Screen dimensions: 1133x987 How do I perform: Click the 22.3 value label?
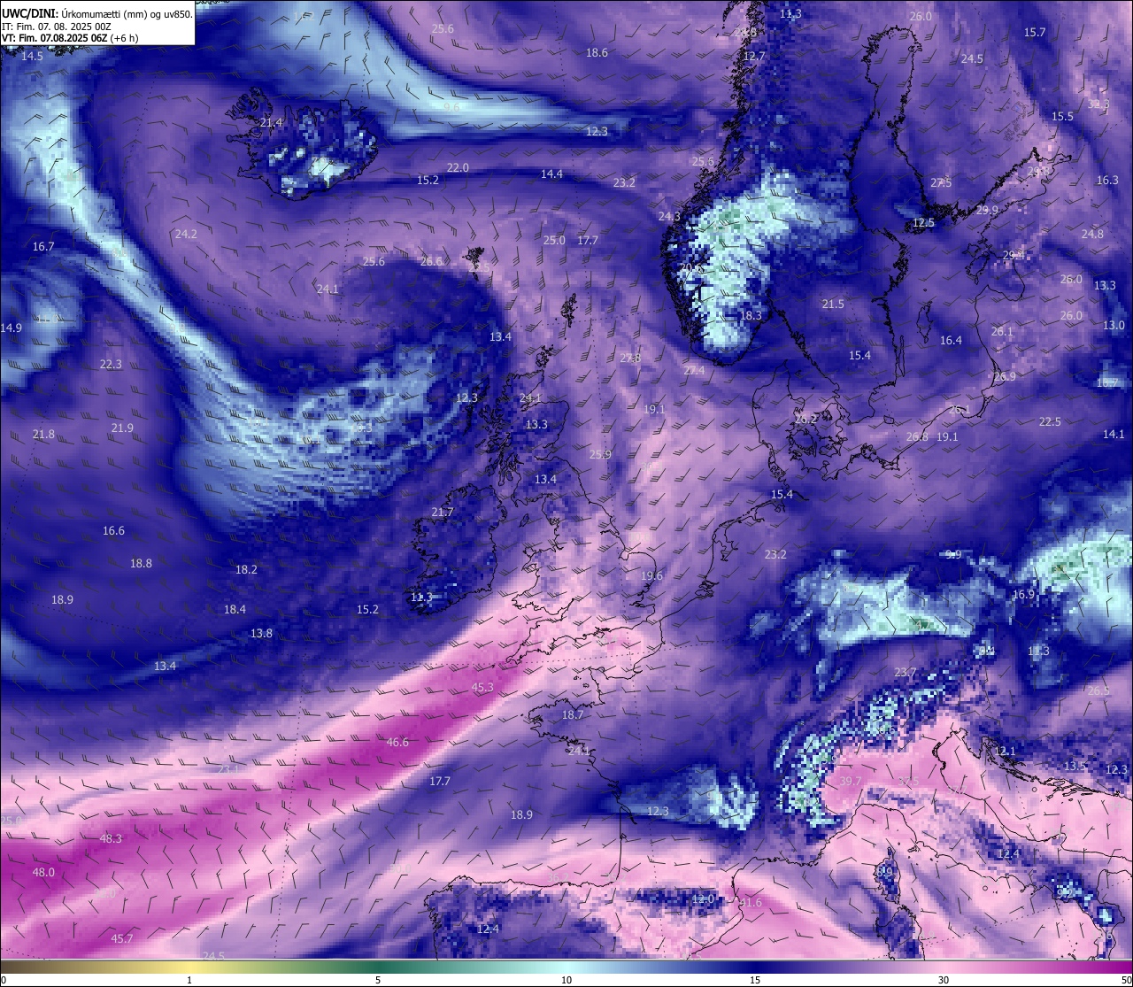coord(111,364)
